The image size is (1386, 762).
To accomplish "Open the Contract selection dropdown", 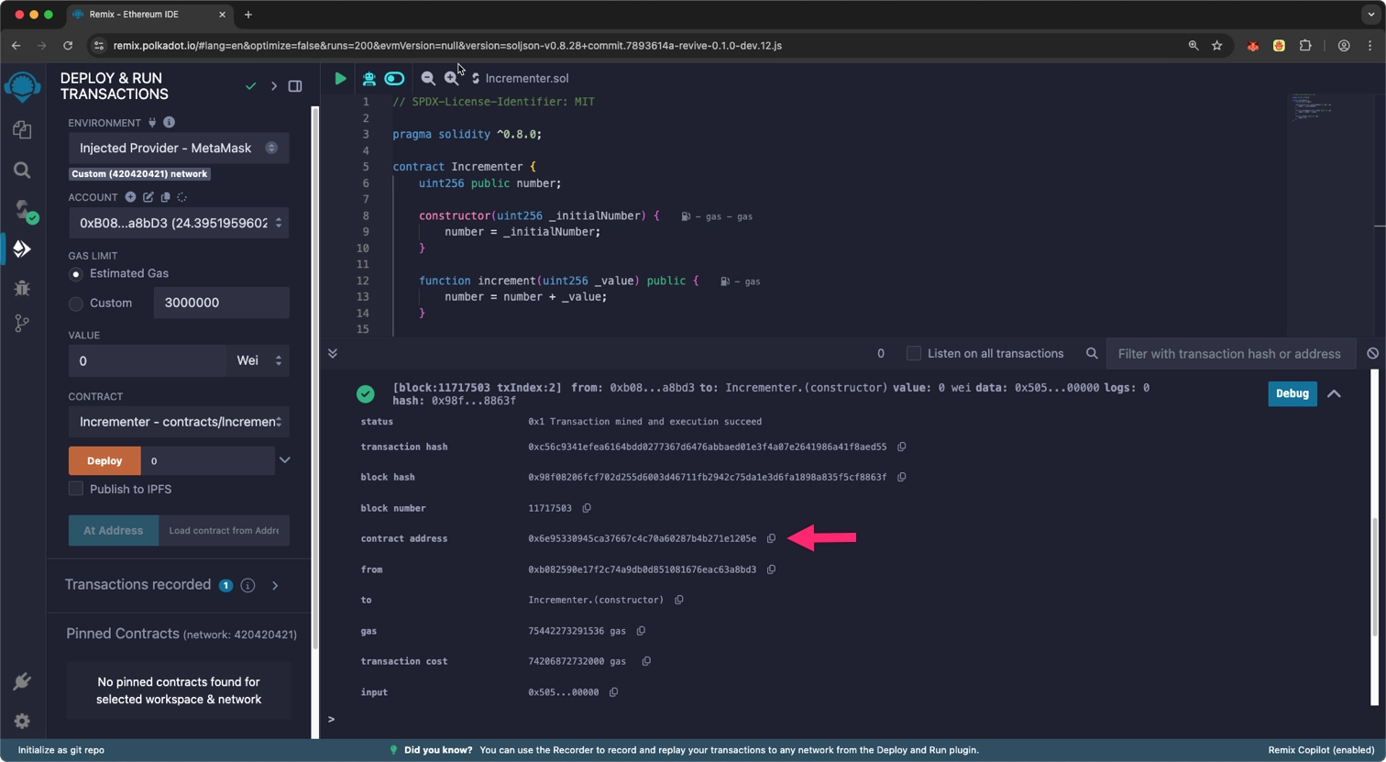I will [179, 422].
